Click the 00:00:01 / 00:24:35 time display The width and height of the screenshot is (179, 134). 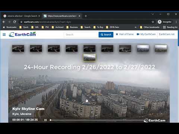pos(25,120)
